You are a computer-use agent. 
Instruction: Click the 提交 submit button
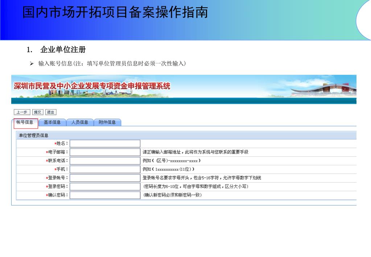(x=38, y=112)
